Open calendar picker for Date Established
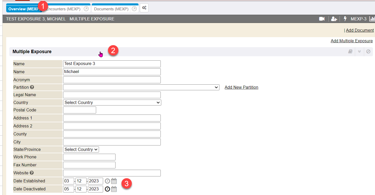 tap(114, 181)
